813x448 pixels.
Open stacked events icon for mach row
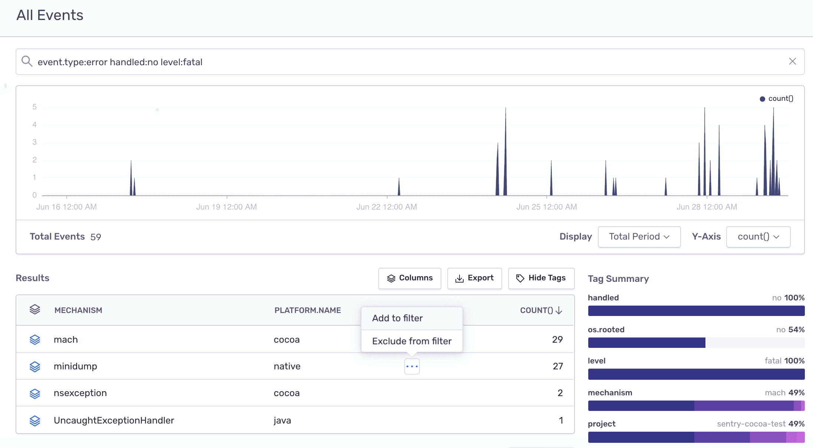tap(35, 340)
